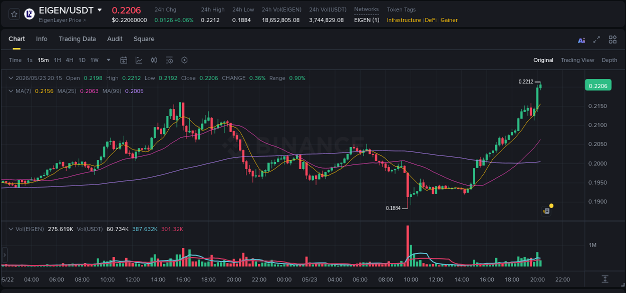Click the 1M volume axis label
Screen dimensions: 626x293
[592, 245]
